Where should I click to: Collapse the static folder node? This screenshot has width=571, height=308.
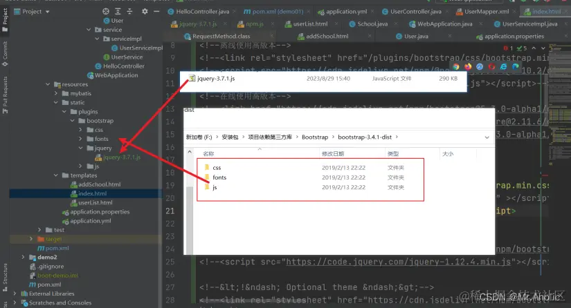click(x=56, y=102)
